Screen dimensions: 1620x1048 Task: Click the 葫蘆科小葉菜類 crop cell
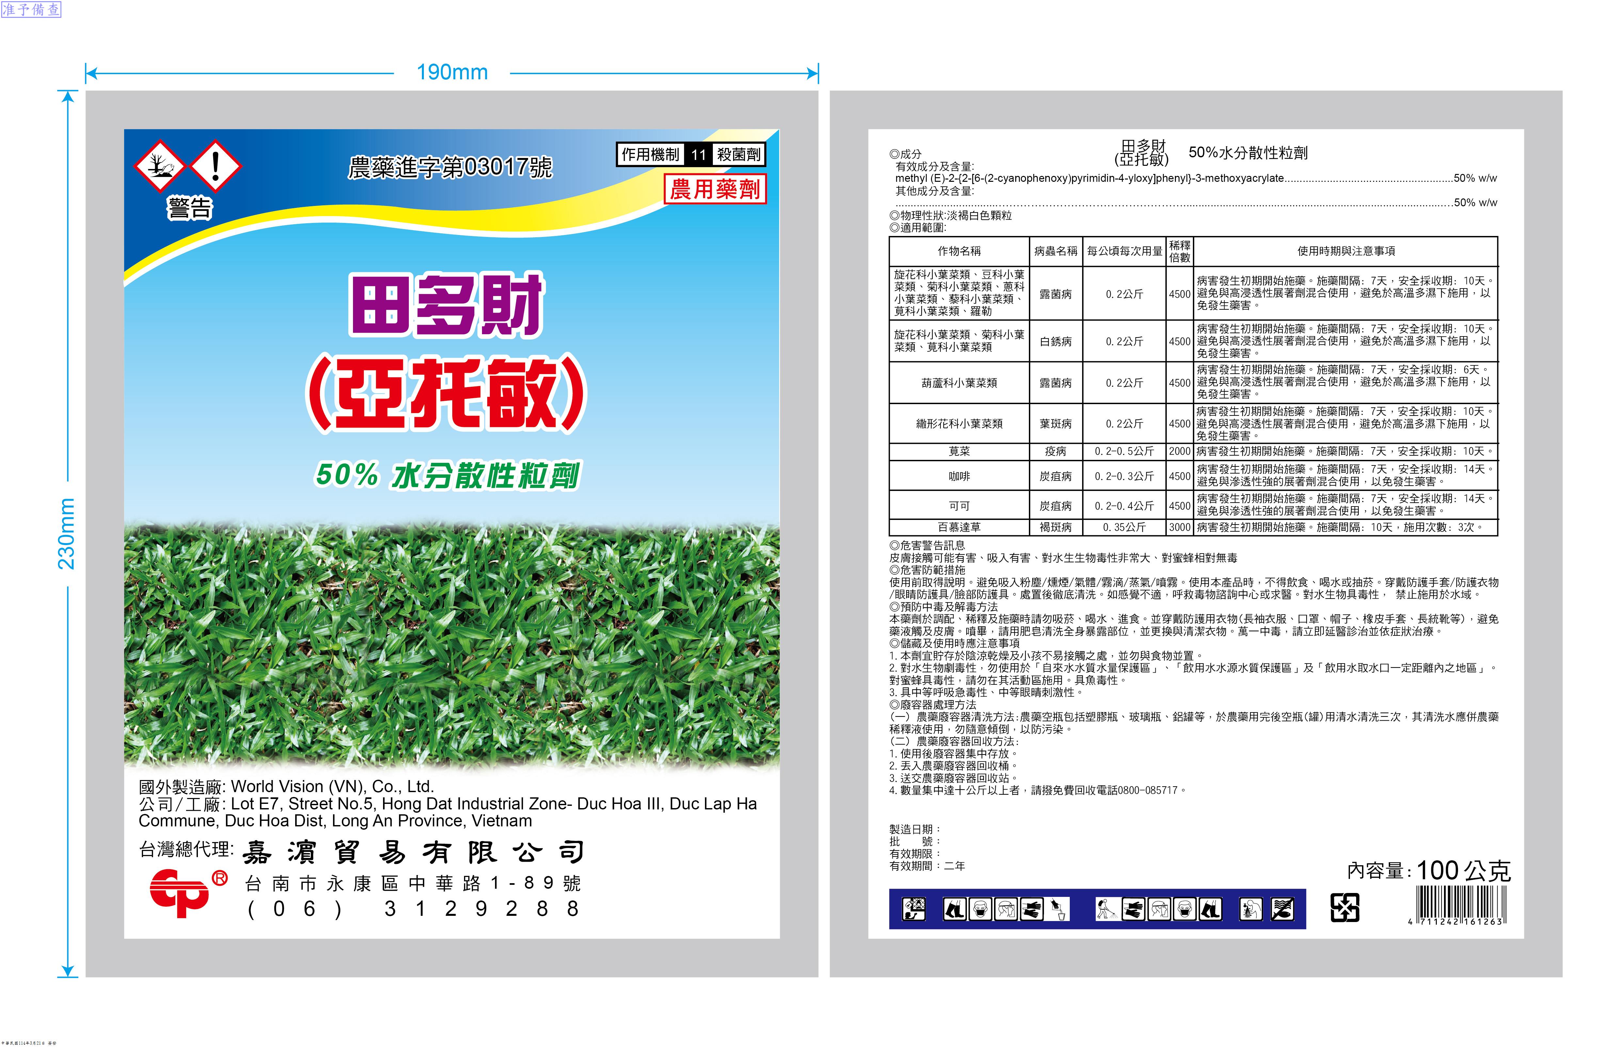[x=959, y=383]
